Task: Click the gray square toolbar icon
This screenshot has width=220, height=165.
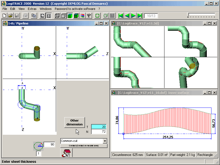Action: [x=112, y=16]
